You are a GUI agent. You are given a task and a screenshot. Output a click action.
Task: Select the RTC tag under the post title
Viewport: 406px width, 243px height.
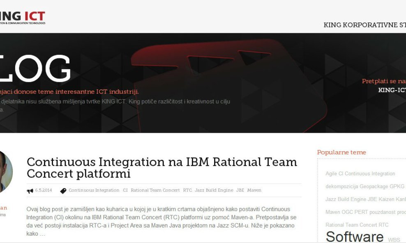coord(187,190)
